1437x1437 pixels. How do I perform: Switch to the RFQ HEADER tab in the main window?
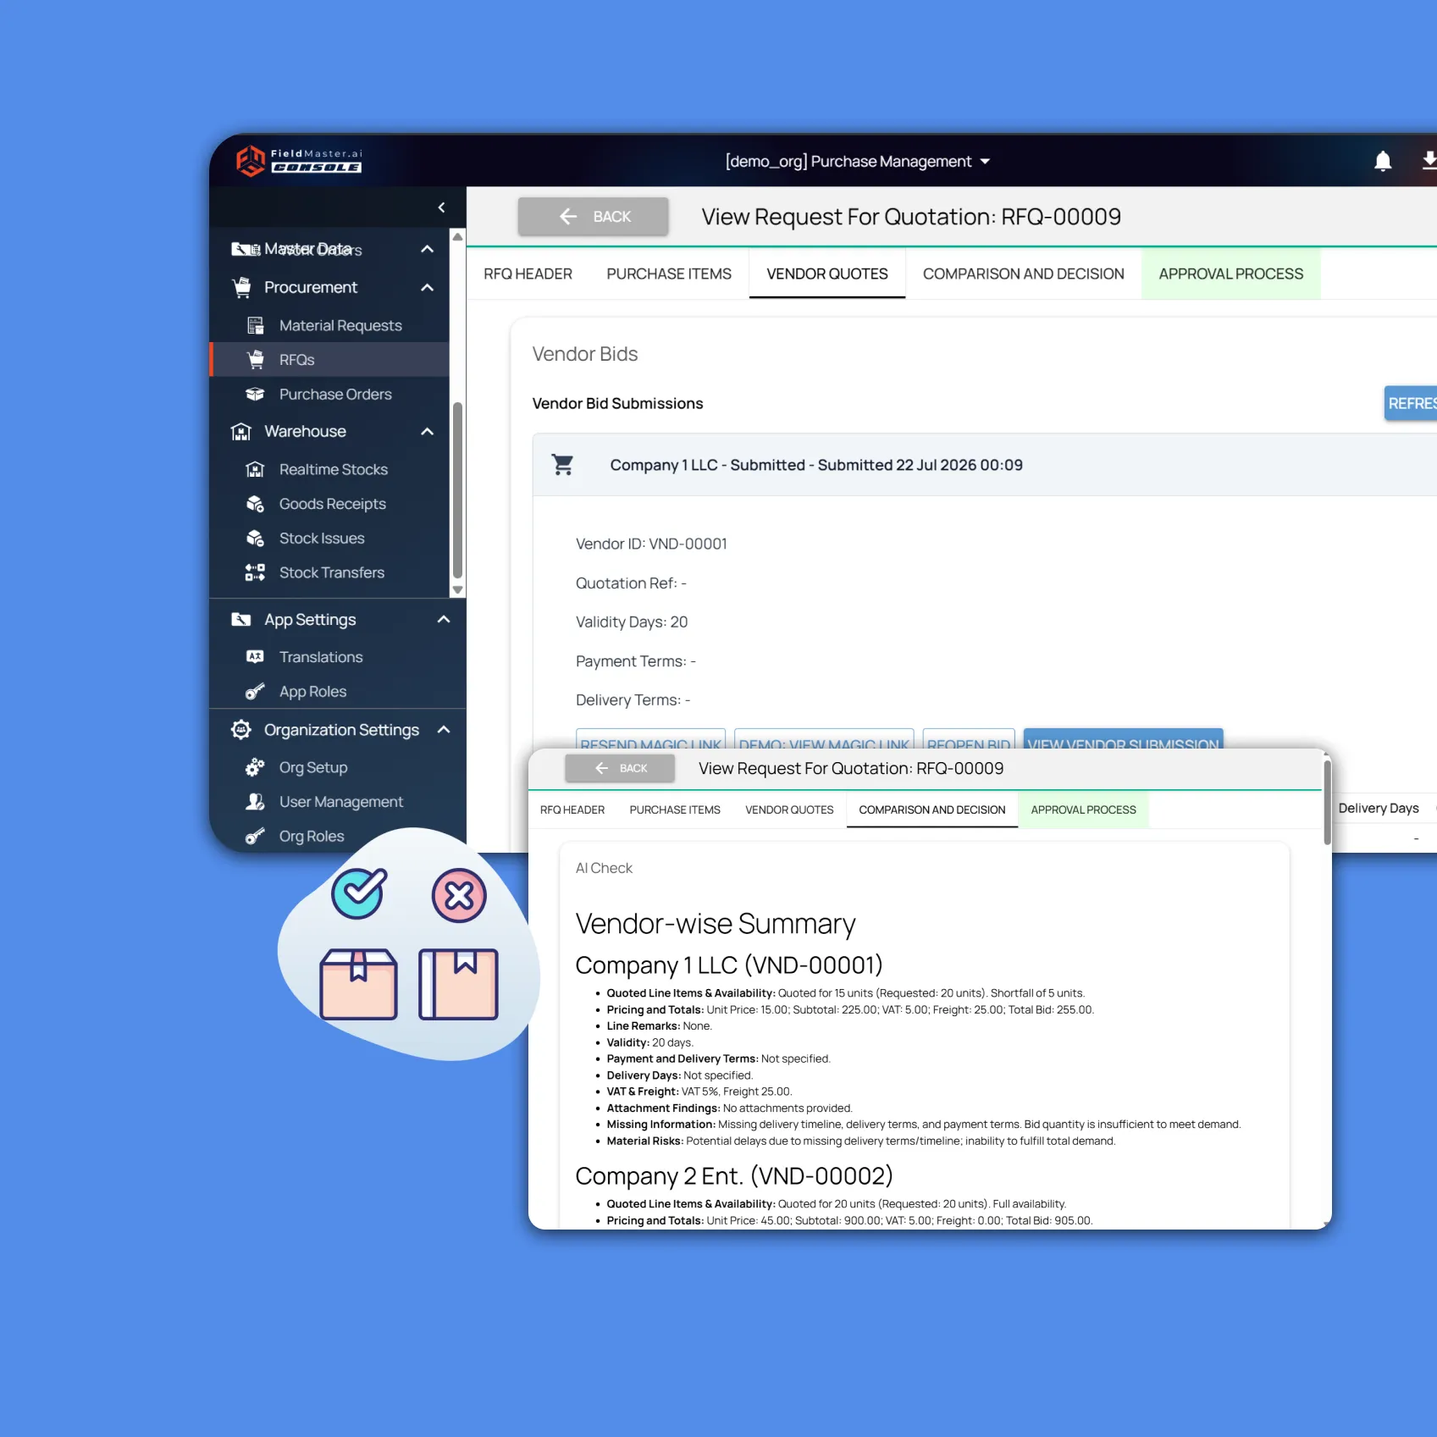click(x=528, y=274)
